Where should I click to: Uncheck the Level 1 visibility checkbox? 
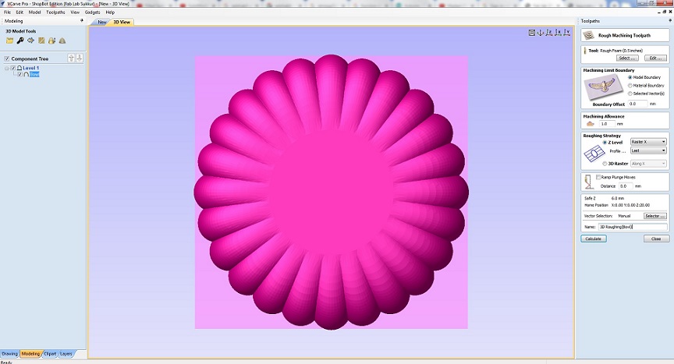pyautogui.click(x=13, y=68)
